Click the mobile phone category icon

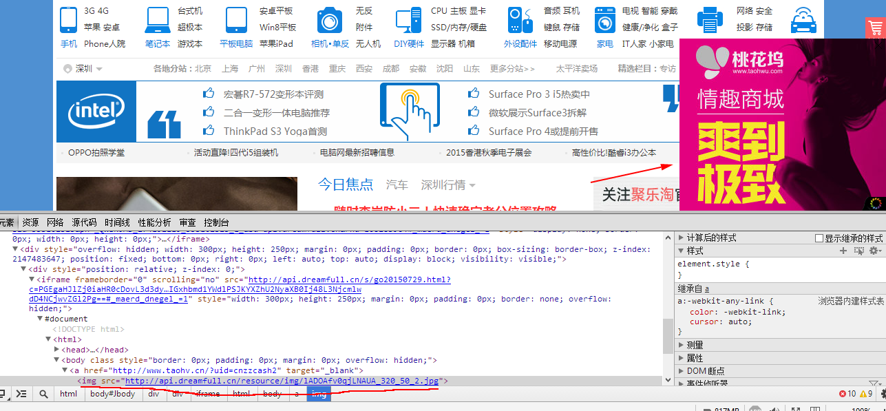pos(68,19)
